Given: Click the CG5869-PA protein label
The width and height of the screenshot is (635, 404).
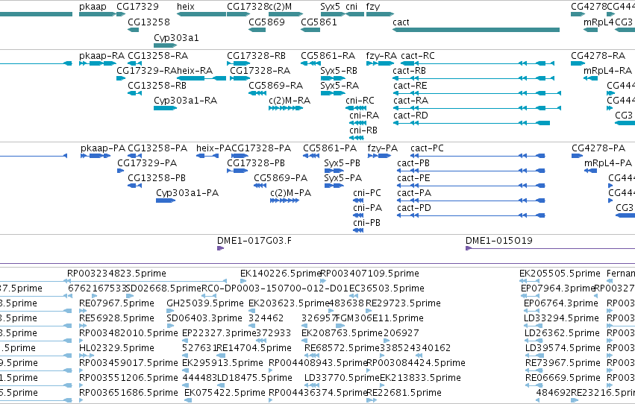Looking at the screenshot, I should (281, 178).
